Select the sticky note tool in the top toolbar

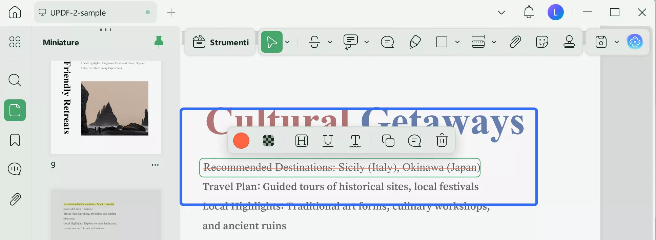pos(387,42)
